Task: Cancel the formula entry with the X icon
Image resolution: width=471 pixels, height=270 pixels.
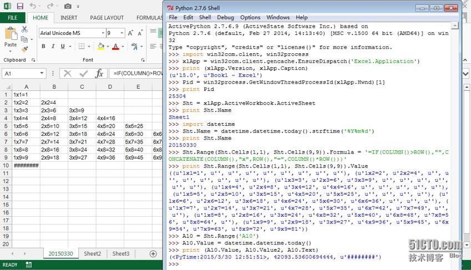Action: 68,73
